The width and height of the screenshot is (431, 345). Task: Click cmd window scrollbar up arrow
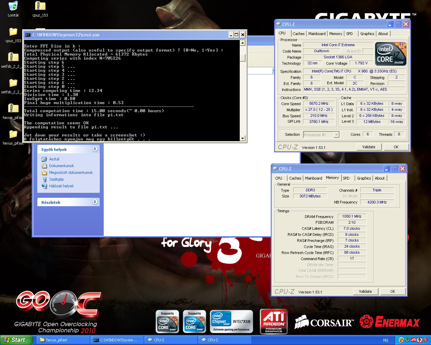243,42
